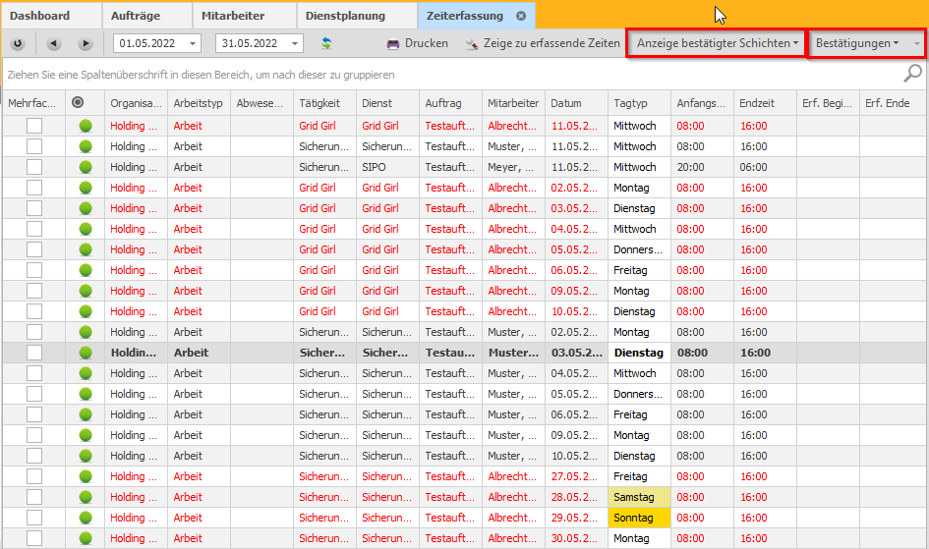Sort by the Arbeitstyp column header
The height and width of the screenshot is (549, 929).
click(x=199, y=103)
